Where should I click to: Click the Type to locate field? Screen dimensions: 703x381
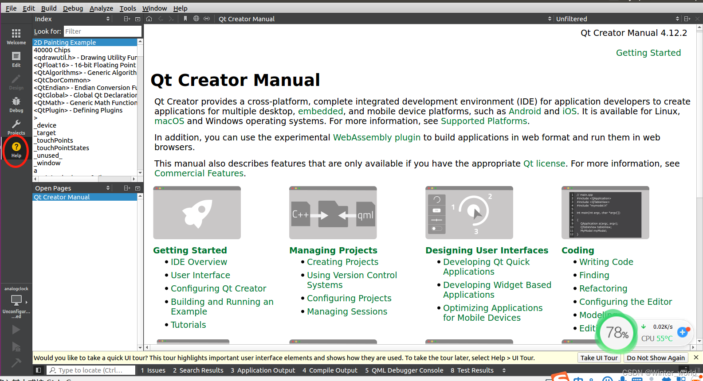(91, 370)
